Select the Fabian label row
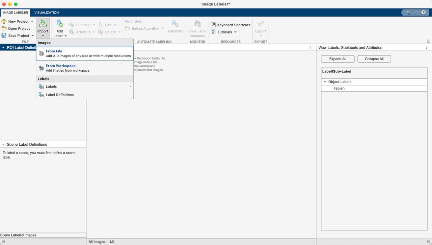The width and height of the screenshot is (432, 245). click(x=339, y=88)
